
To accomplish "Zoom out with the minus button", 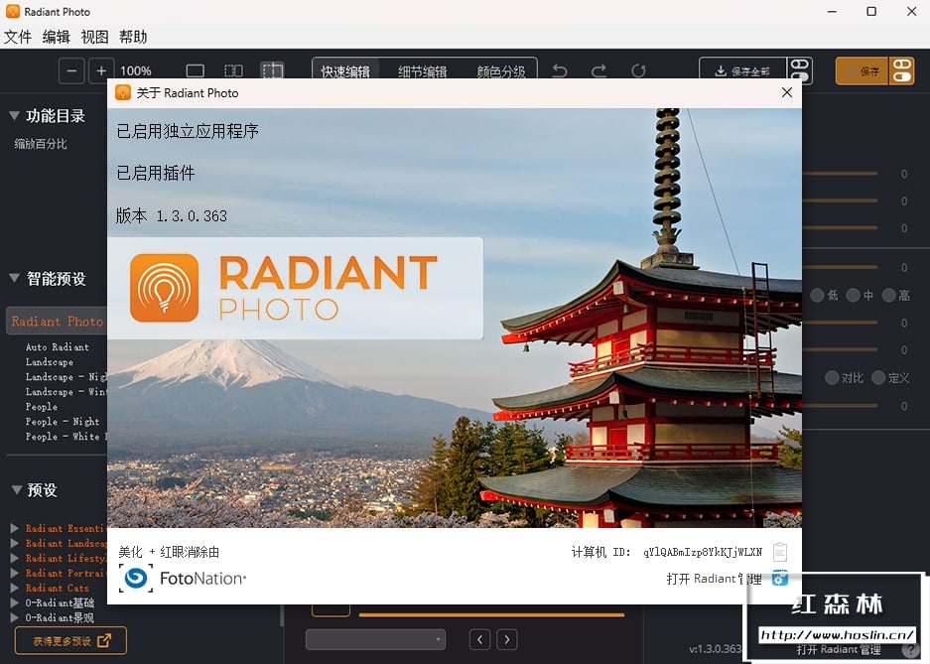I will [71, 71].
